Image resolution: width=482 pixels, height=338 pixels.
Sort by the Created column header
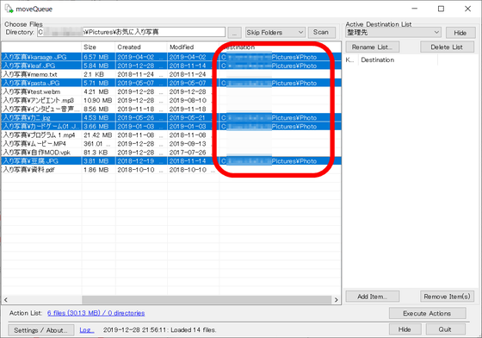click(x=141, y=47)
